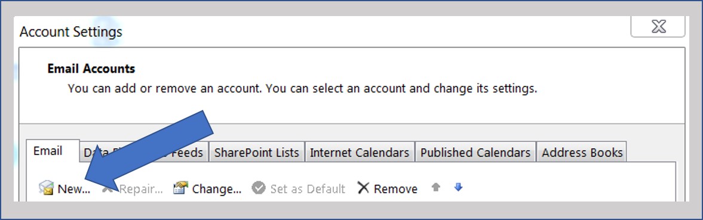
Task: Switch to the SharePoint Lists tab
Action: coord(256,152)
